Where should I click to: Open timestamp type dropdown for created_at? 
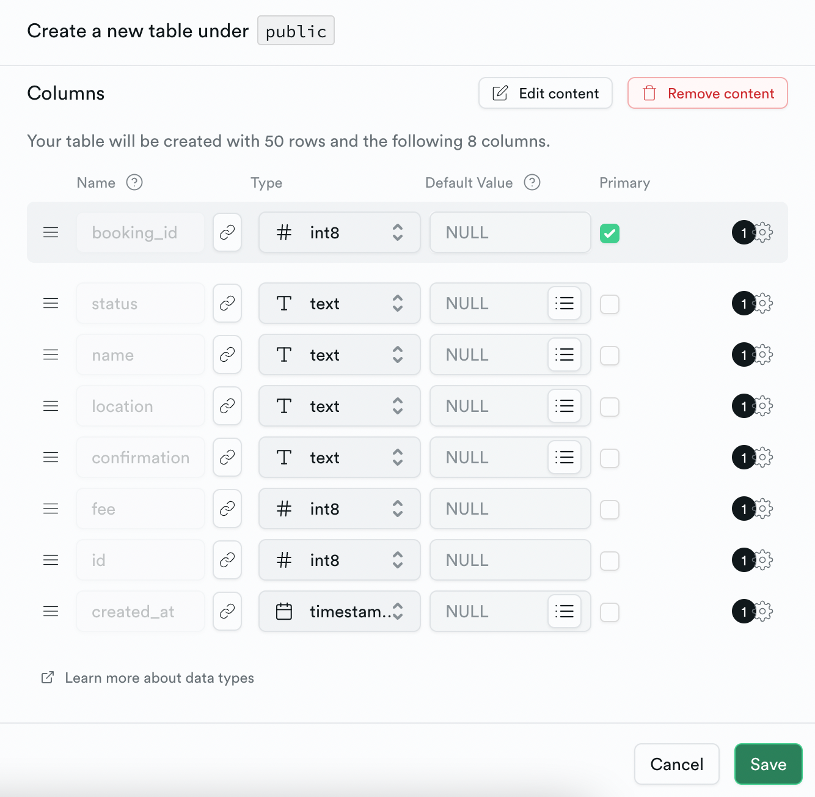click(340, 611)
